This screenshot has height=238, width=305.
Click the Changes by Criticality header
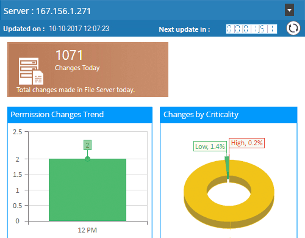[229, 115]
